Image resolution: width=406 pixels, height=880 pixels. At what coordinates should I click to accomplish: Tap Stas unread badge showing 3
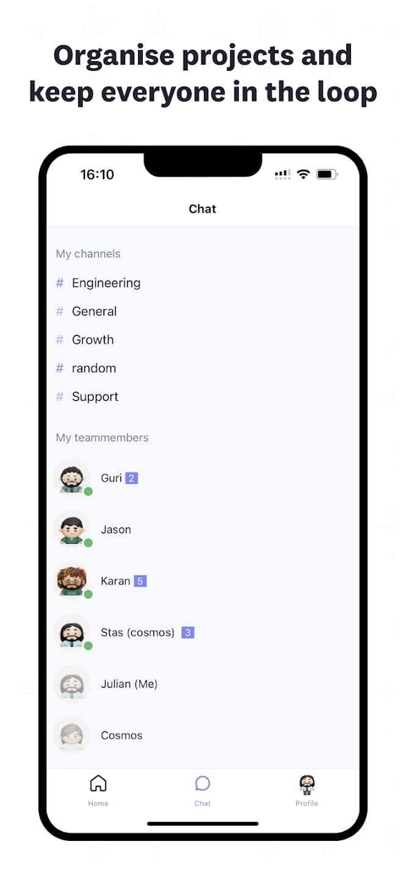click(x=188, y=632)
